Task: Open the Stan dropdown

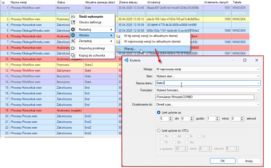Action: click(208, 76)
